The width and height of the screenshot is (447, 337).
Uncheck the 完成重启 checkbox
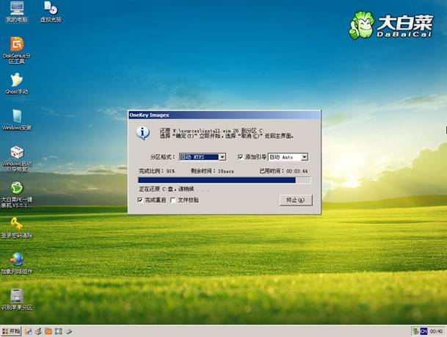[141, 200]
